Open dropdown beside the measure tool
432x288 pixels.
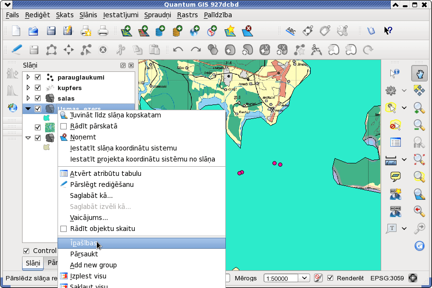(404, 160)
